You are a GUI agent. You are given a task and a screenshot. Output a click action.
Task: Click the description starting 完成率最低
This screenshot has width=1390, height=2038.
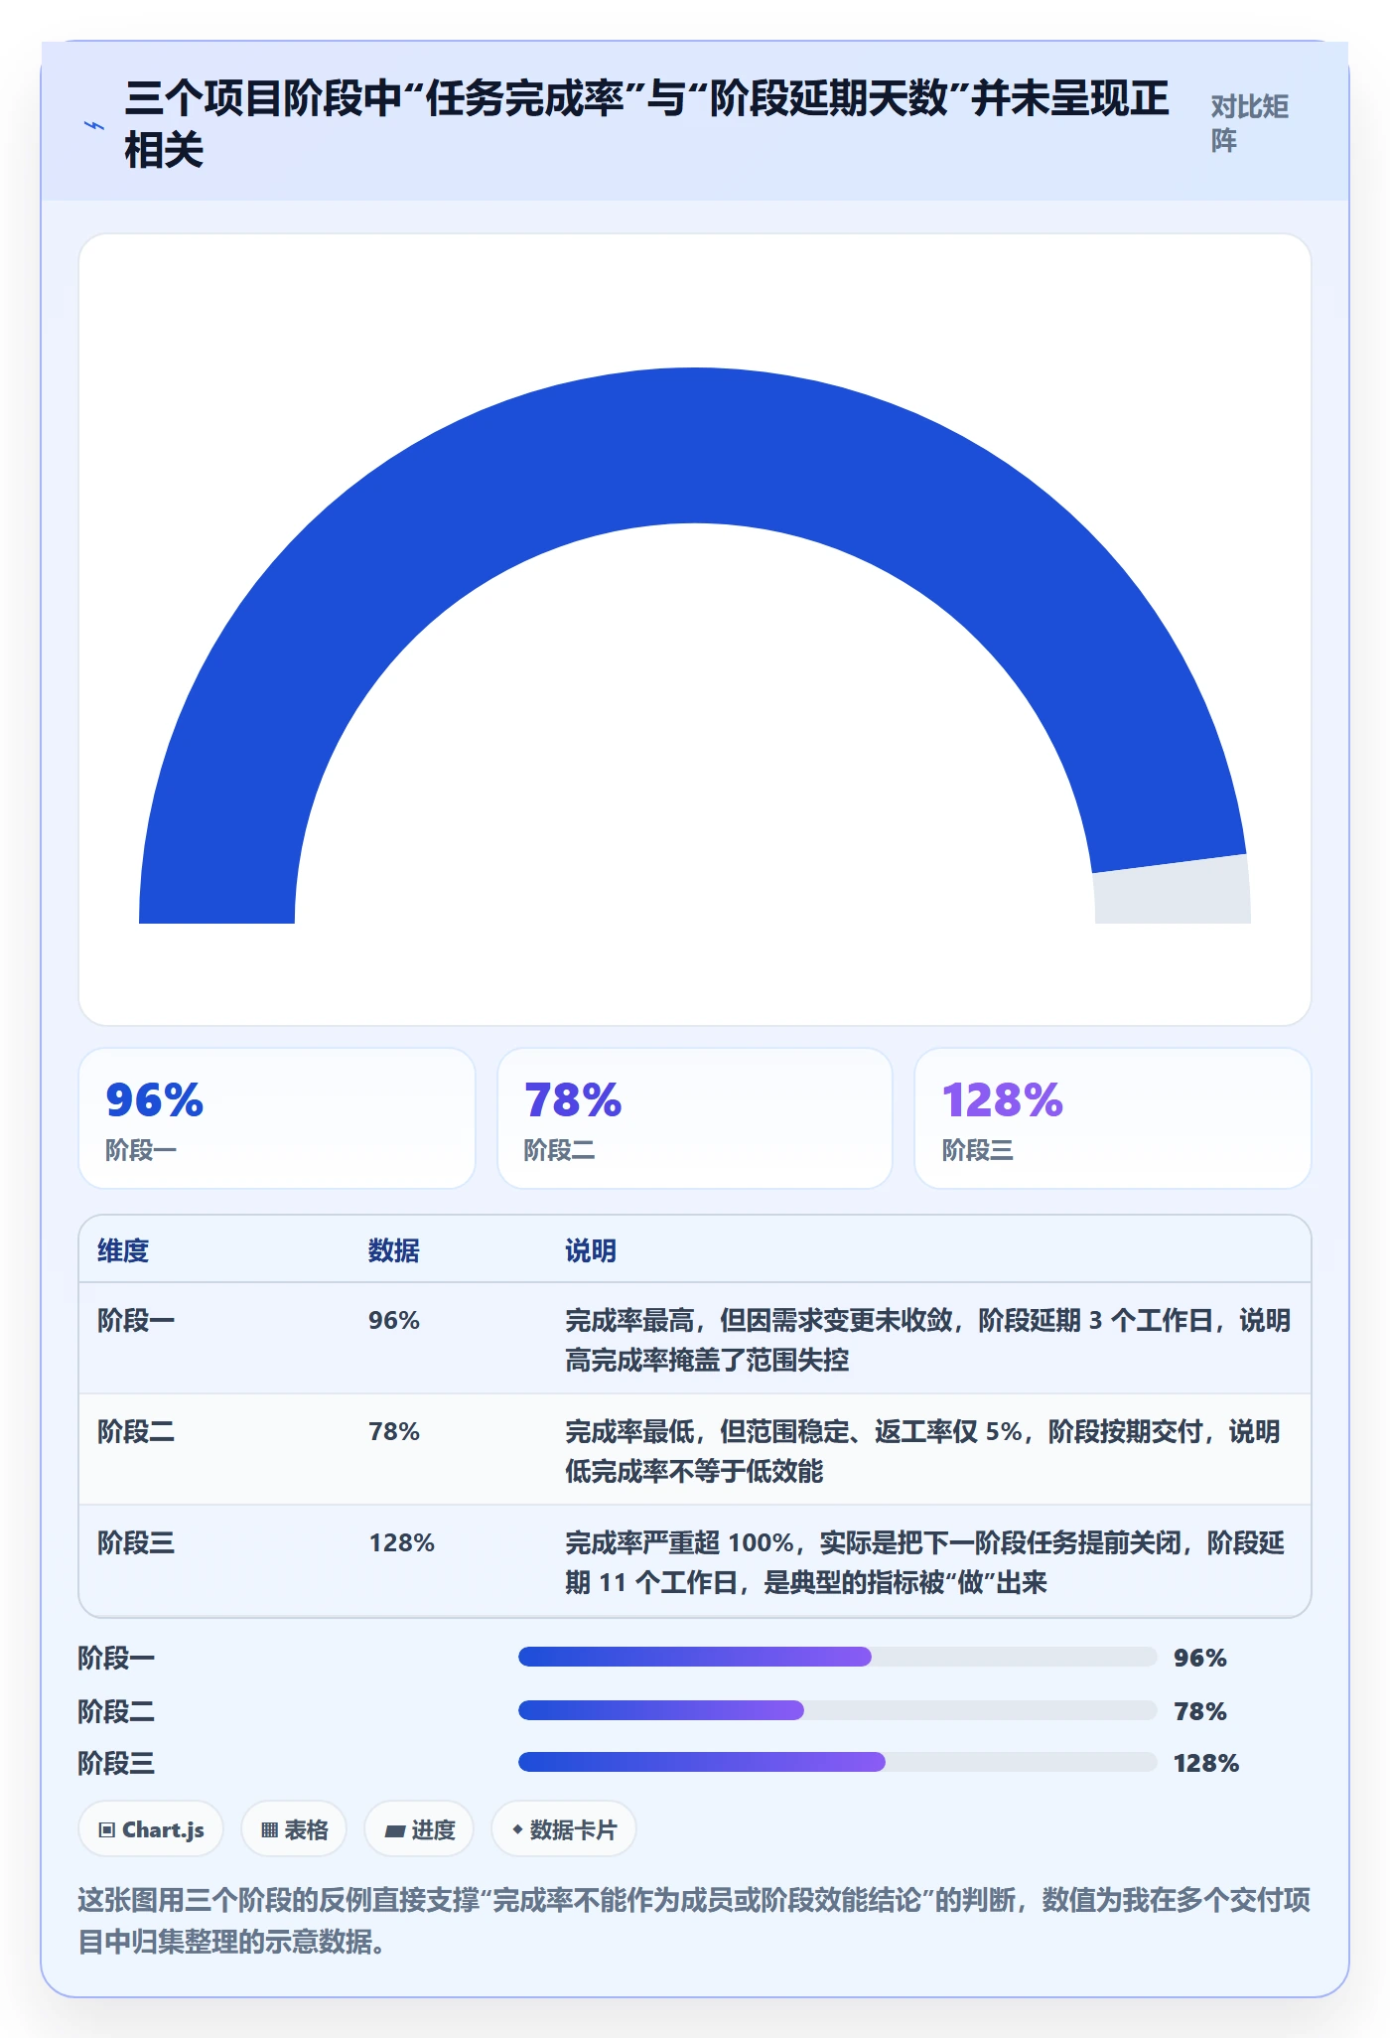pyautogui.click(x=923, y=1451)
